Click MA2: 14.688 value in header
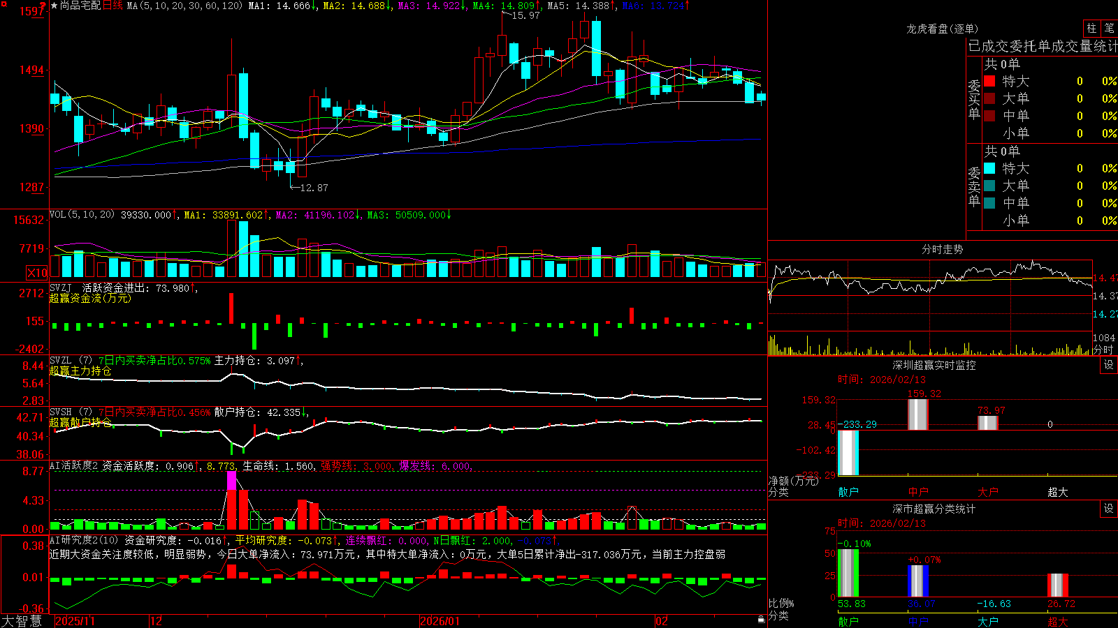Screen dimensions: 1118x628 357,6
